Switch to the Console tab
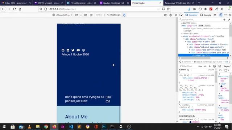 coord(206,15)
